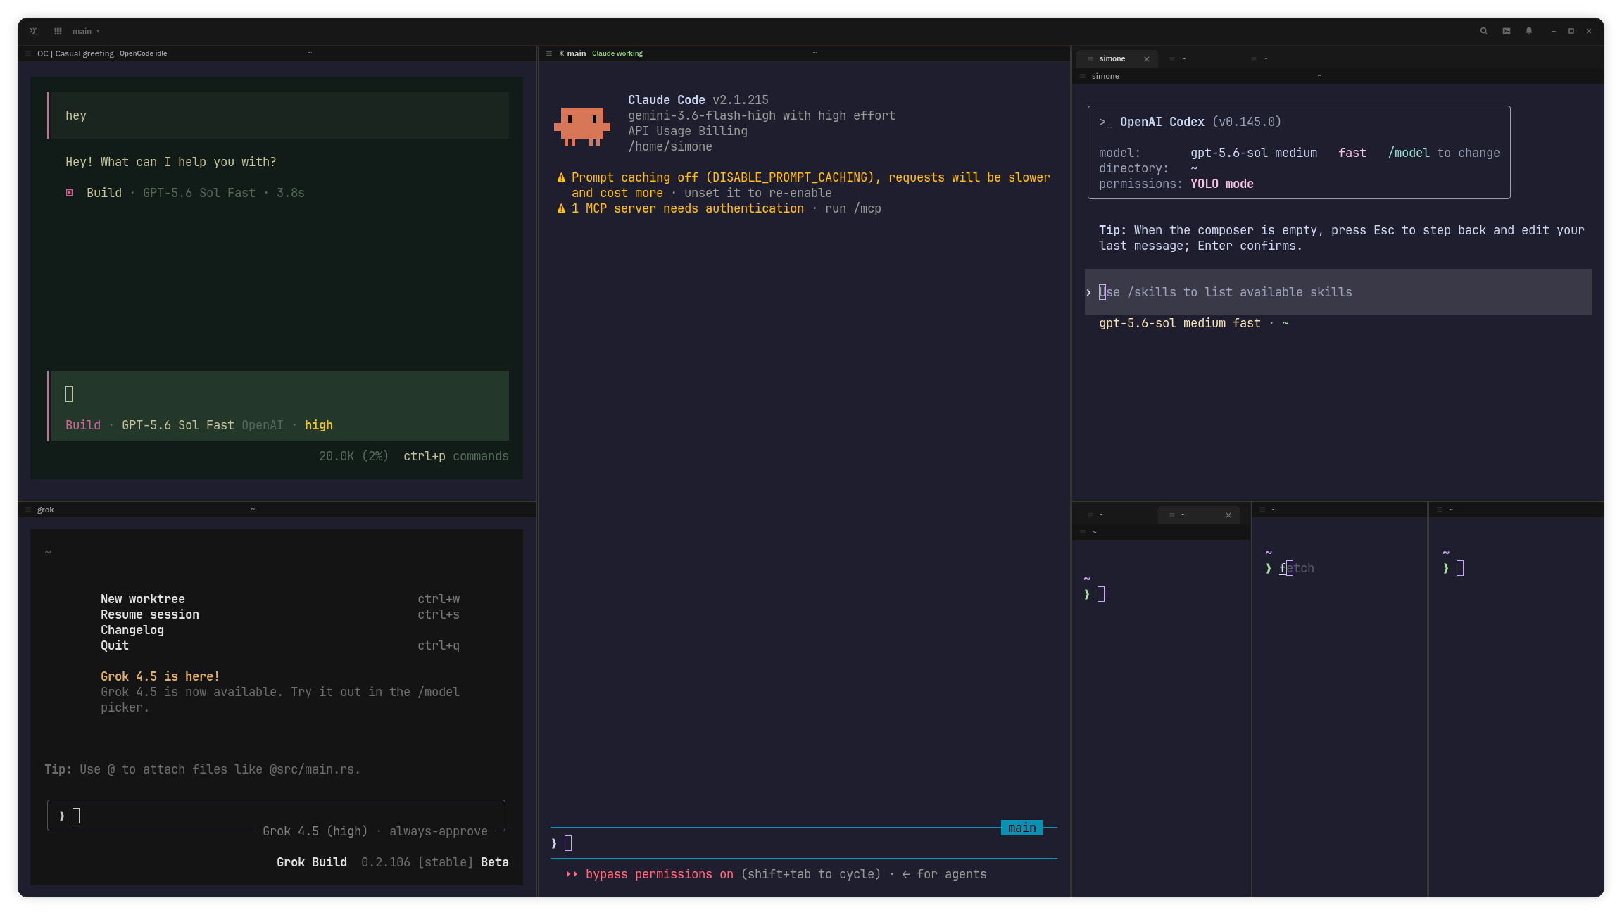The width and height of the screenshot is (1622, 915).
Task: Click the grok prompt input field
Action: point(276,816)
